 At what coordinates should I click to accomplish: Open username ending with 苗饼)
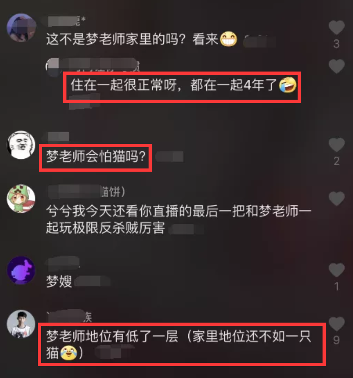coord(87,192)
